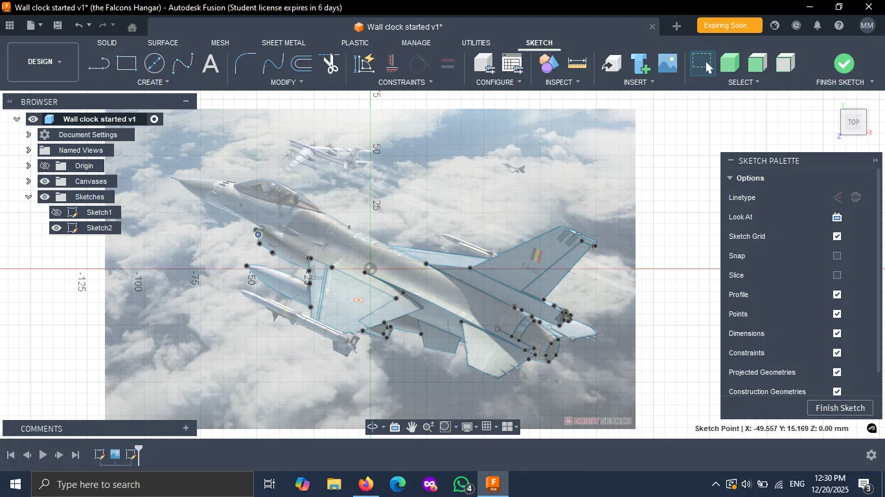Screen dimensions: 885x497
Task: Play the timeline
Action: (43, 455)
